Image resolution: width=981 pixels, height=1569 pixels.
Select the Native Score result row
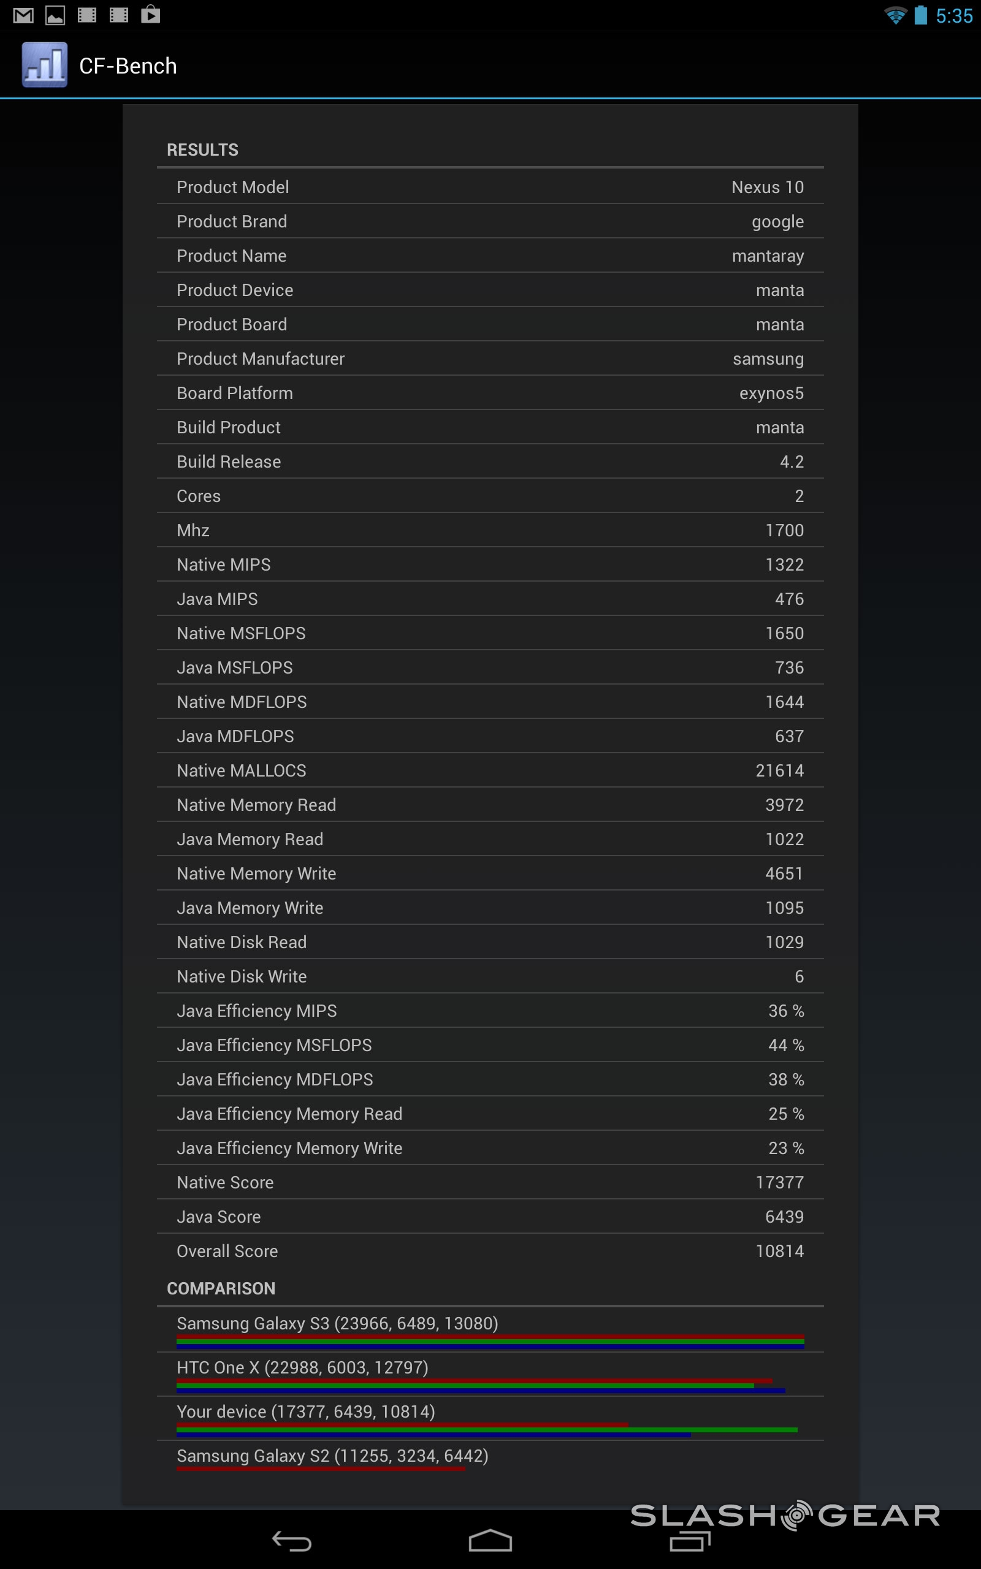(x=490, y=1182)
